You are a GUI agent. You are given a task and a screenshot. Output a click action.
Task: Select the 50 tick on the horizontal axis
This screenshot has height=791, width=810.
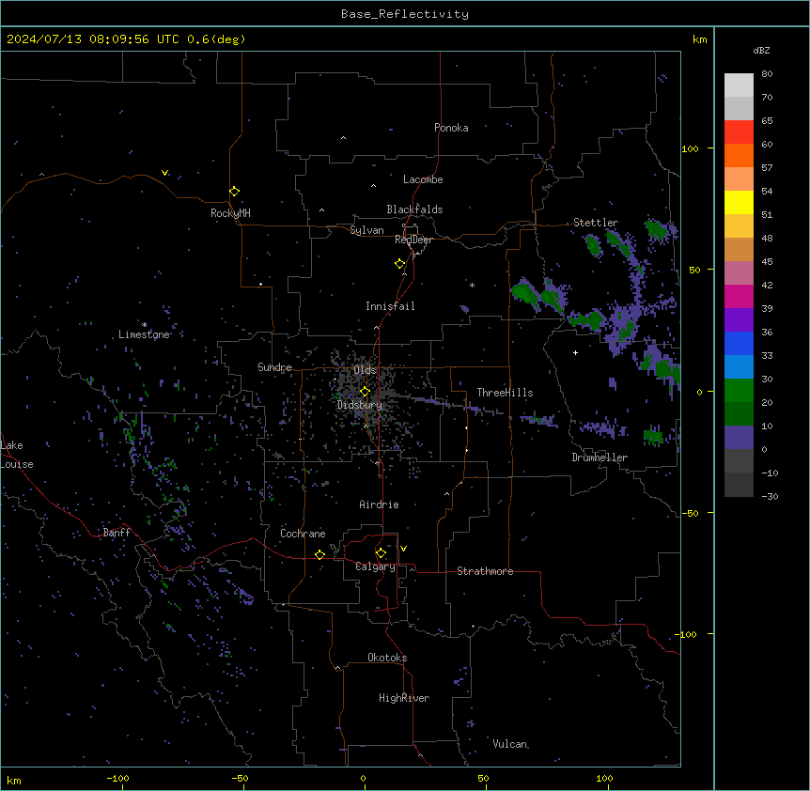coord(483,778)
